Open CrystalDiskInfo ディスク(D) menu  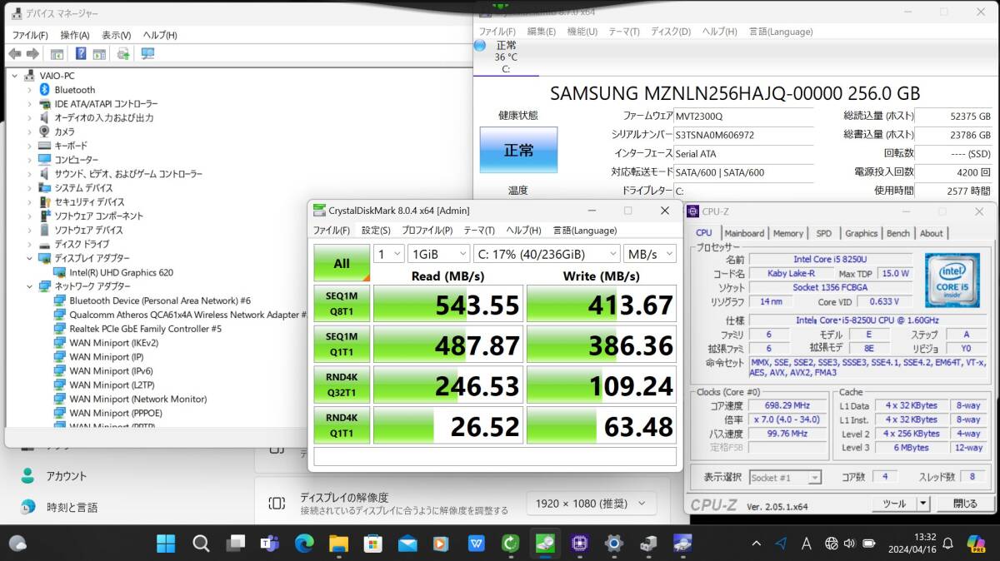(670, 32)
